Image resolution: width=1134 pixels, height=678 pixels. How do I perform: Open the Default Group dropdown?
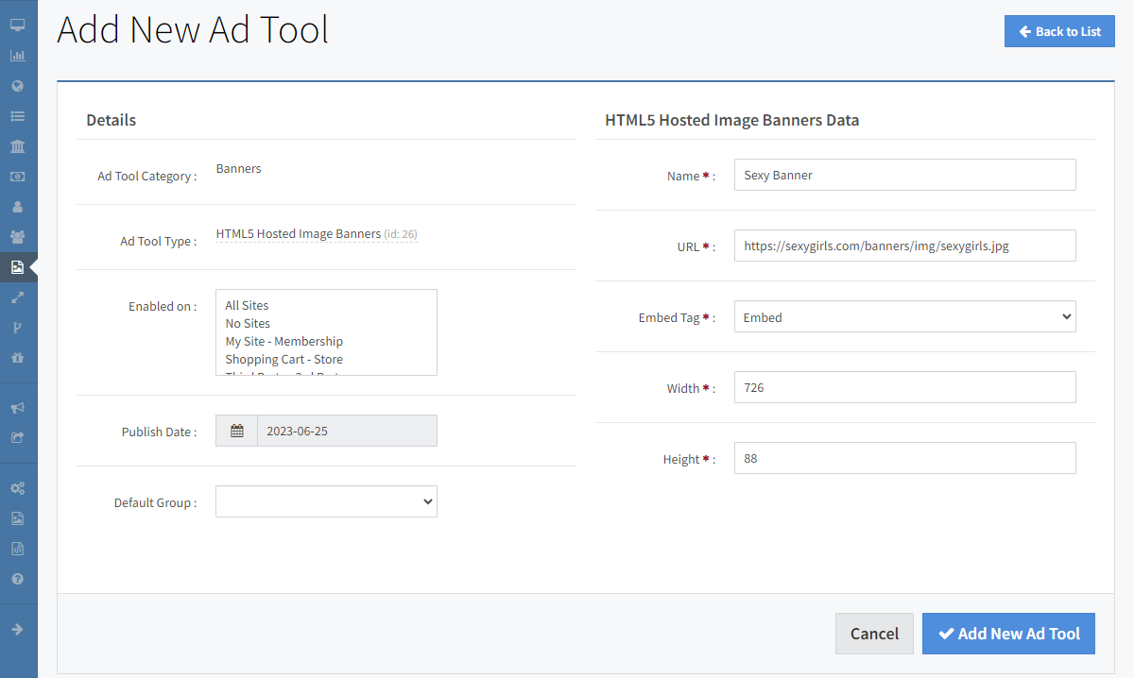(x=326, y=501)
